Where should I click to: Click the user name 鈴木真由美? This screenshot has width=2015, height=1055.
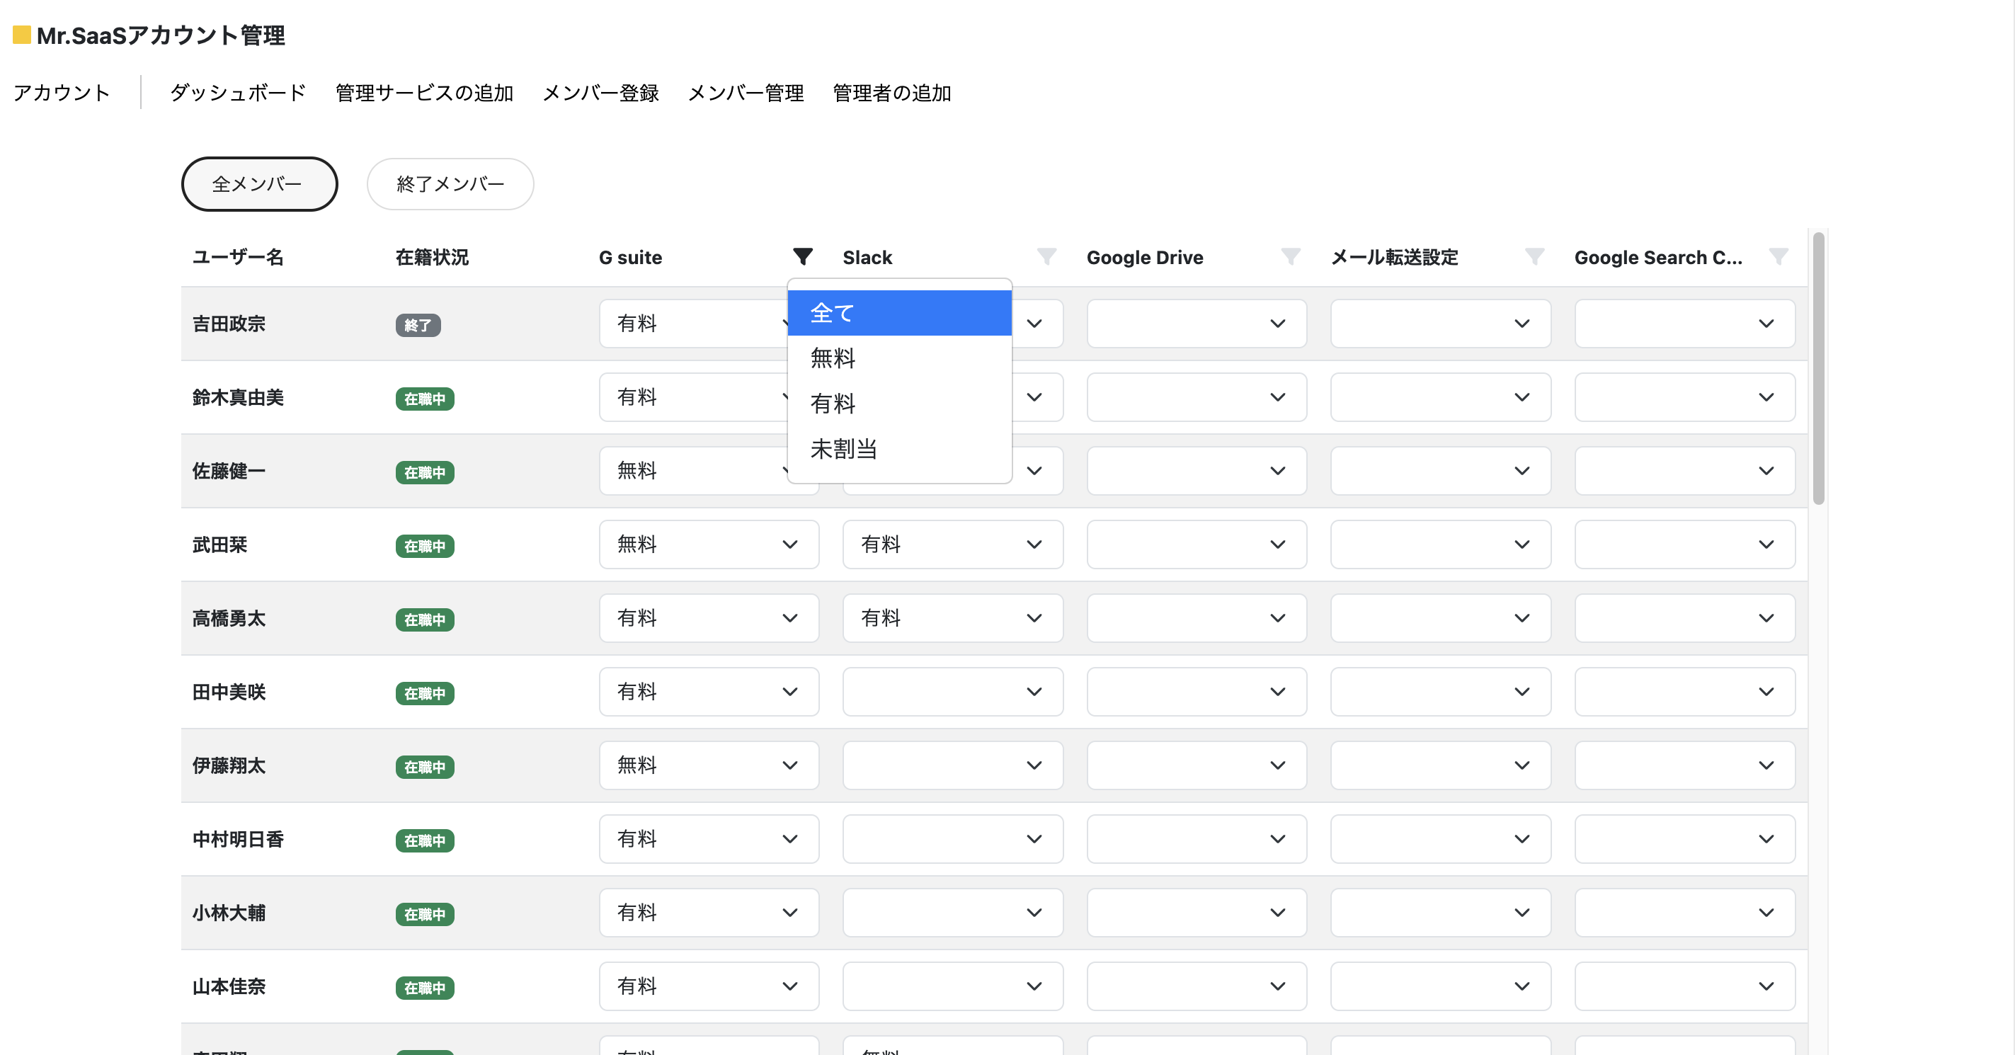(x=238, y=397)
